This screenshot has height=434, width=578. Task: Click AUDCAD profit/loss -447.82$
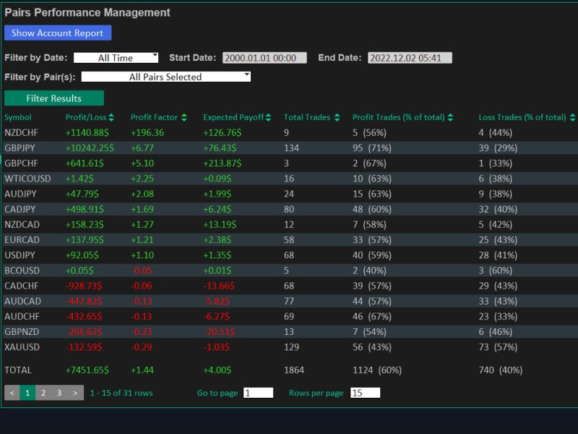(x=84, y=301)
